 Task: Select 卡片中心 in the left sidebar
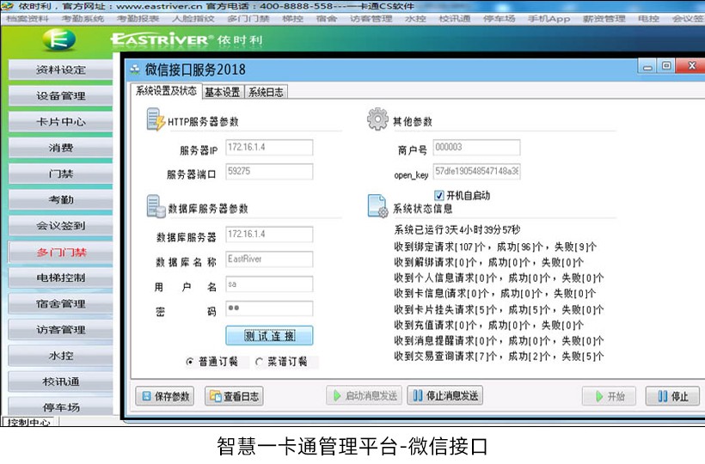(x=61, y=122)
